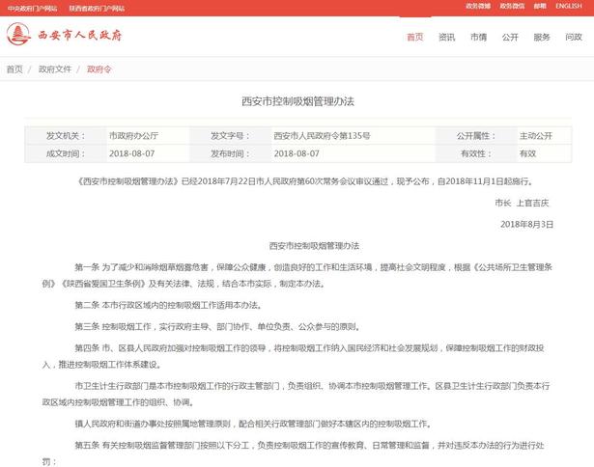Open the 问政 navigation menu item

[x=574, y=38]
